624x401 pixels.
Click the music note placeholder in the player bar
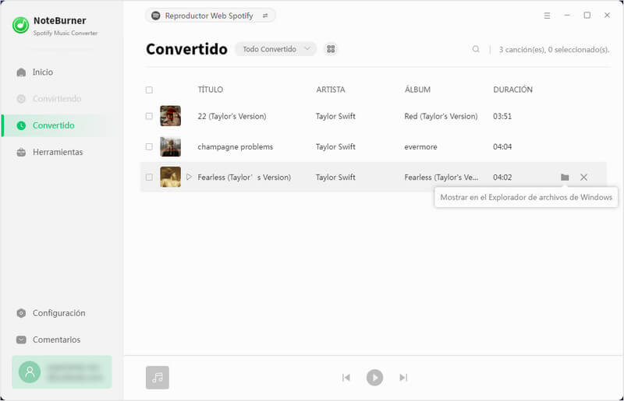click(158, 377)
